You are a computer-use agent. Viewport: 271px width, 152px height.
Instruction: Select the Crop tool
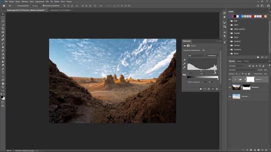click(3, 29)
